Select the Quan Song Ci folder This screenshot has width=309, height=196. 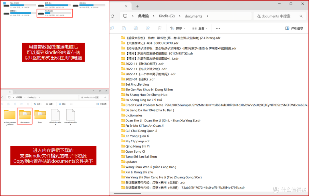(133, 151)
